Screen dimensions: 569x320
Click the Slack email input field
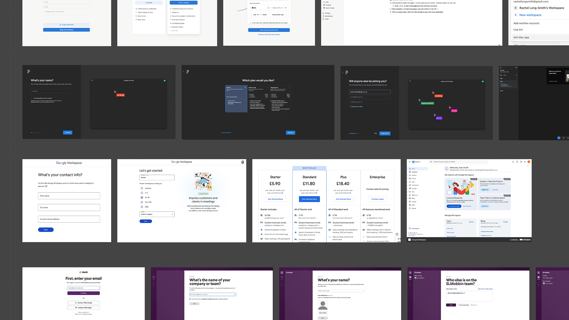83,288
